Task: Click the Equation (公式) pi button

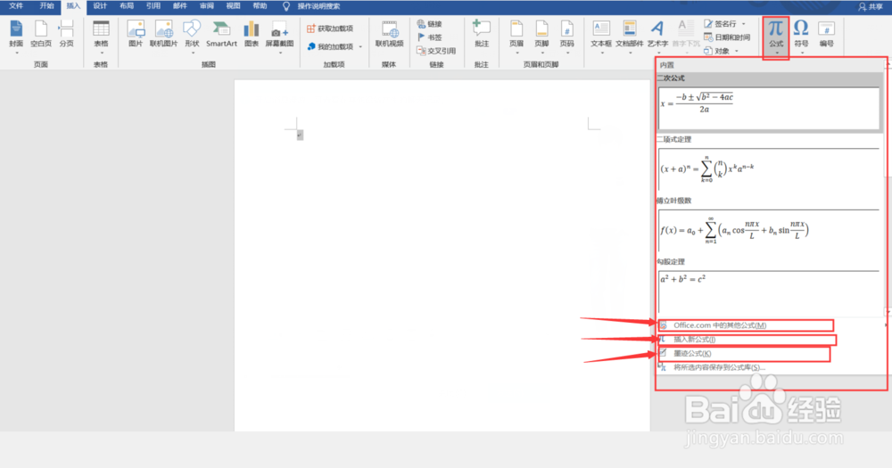Action: (776, 37)
